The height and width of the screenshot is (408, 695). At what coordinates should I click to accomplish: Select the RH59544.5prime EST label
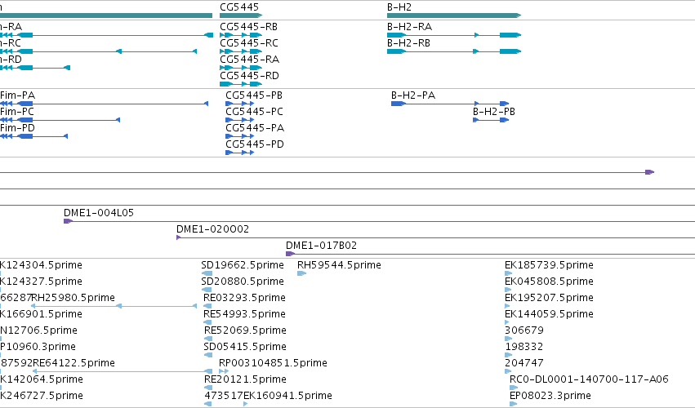339,265
